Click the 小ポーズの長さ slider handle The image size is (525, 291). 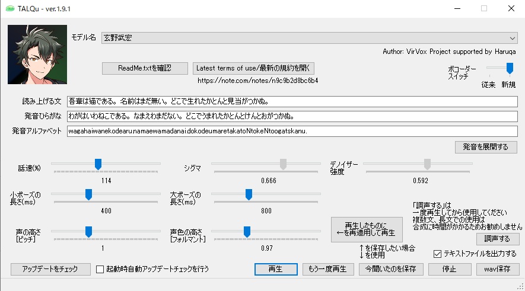pos(88,194)
